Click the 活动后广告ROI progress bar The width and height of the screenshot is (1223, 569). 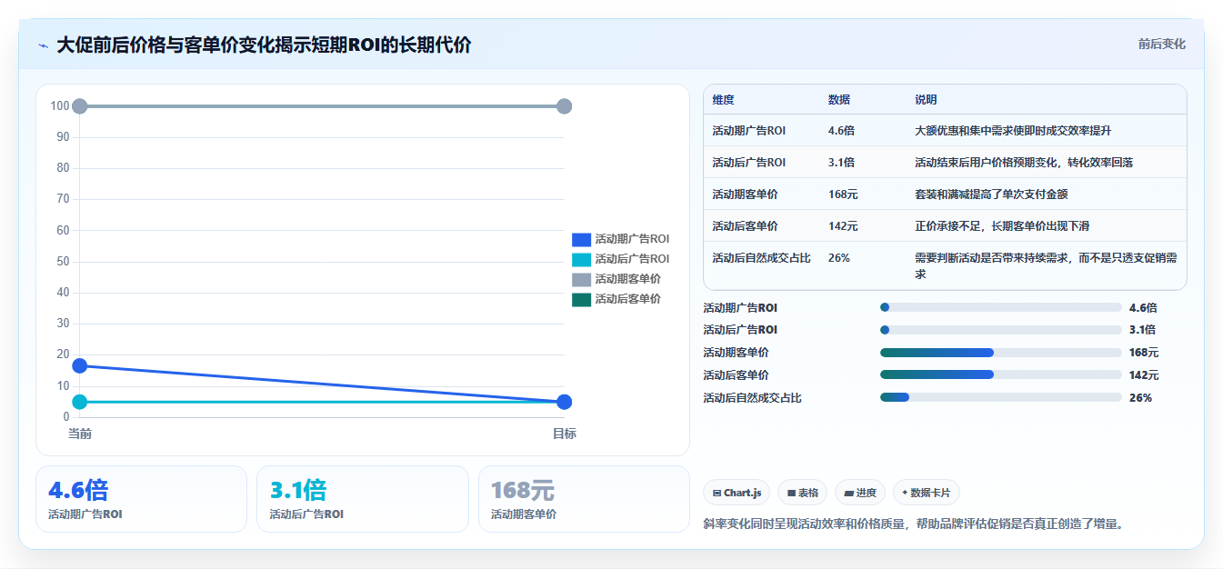point(1000,330)
